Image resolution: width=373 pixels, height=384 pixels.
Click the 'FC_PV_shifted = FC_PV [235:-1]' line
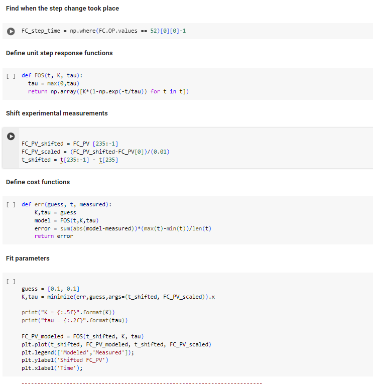point(70,144)
